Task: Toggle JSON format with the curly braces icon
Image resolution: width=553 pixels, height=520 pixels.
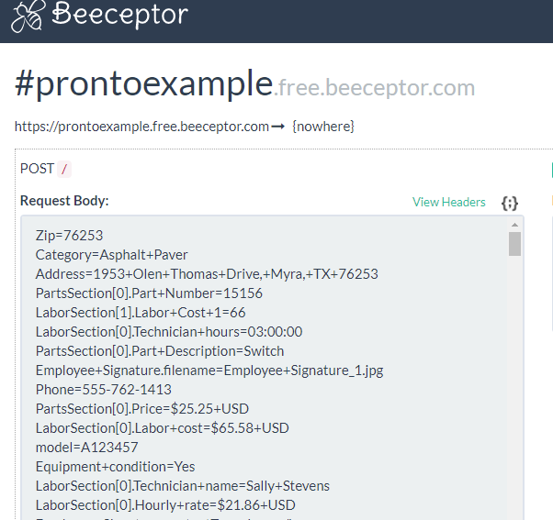Action: coord(510,204)
